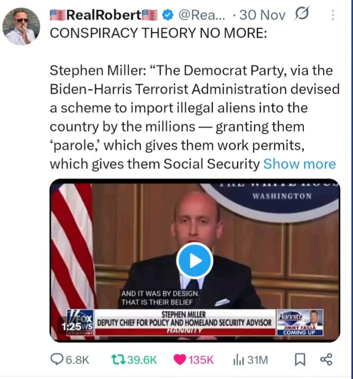The width and height of the screenshot is (353, 379).
Task: Click the RealRobert display name
Action: point(104,15)
